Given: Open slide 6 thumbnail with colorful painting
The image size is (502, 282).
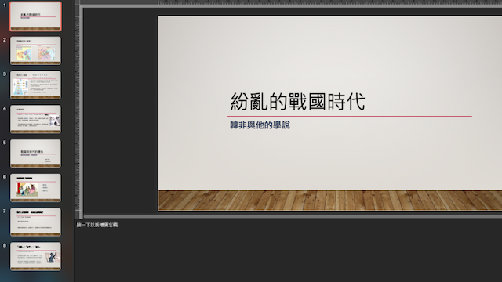Looking at the screenshot, I should coord(35,188).
